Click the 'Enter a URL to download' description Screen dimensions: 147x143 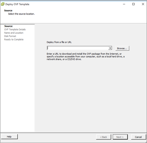coord(86,57)
